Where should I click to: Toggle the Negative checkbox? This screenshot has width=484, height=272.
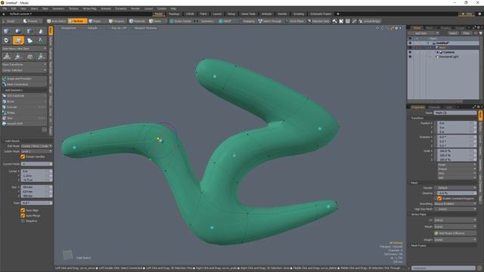tap(23, 221)
